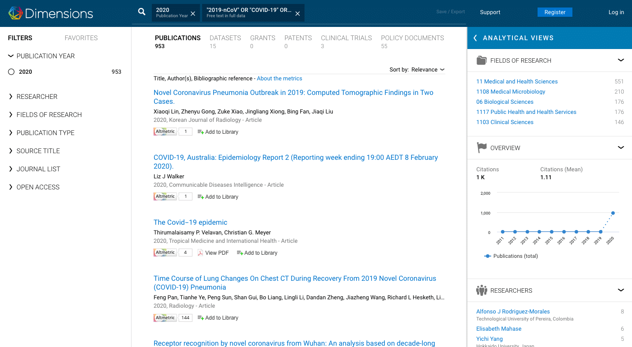Open the Sort by Relevance dropdown
The height and width of the screenshot is (347, 632).
click(417, 70)
